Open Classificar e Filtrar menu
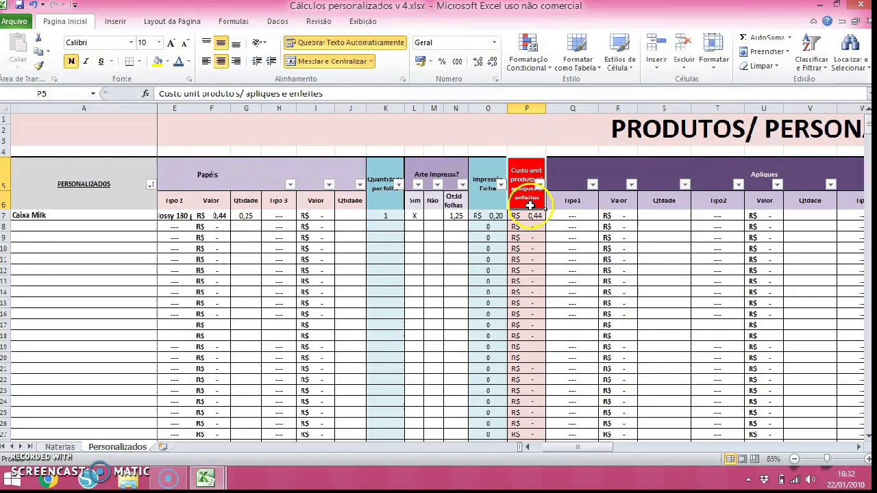This screenshot has height=493, width=877. click(811, 53)
